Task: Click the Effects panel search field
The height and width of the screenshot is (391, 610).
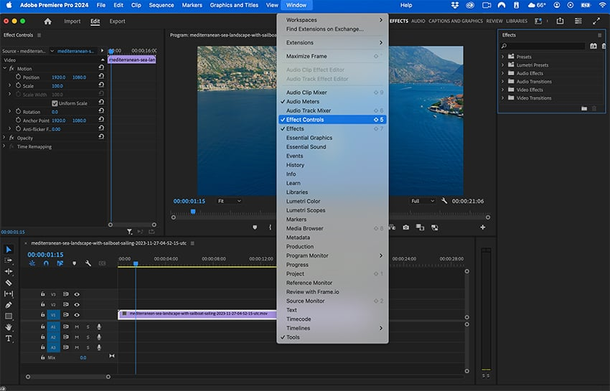Action: (x=543, y=46)
